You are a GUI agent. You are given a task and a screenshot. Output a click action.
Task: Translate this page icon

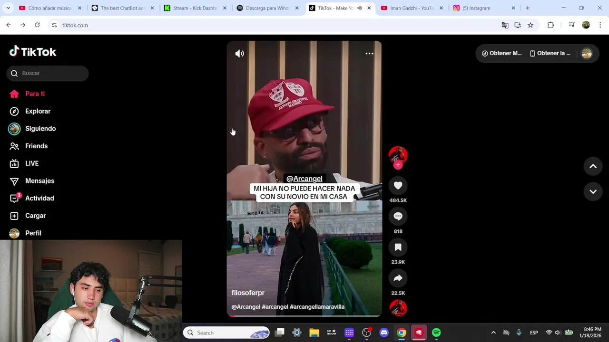point(505,25)
